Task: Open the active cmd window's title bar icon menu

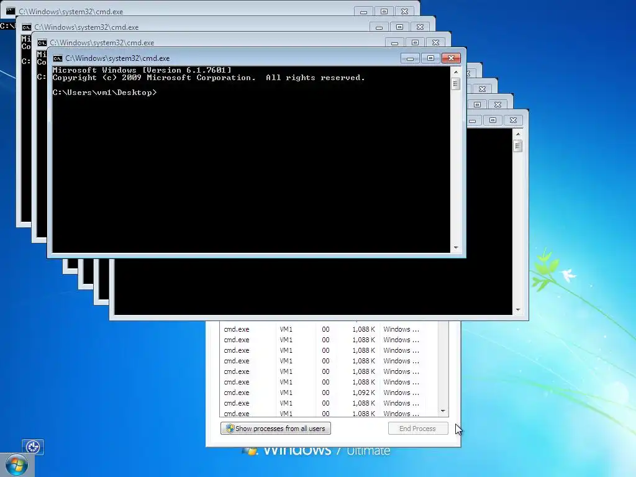Action: (58, 58)
